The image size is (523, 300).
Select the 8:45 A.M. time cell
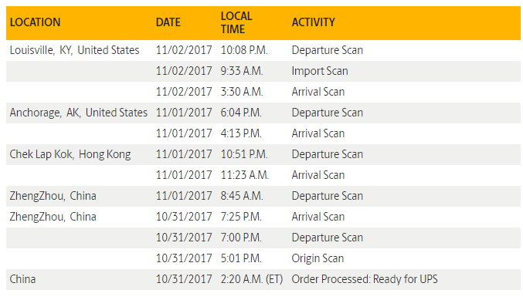pos(242,196)
